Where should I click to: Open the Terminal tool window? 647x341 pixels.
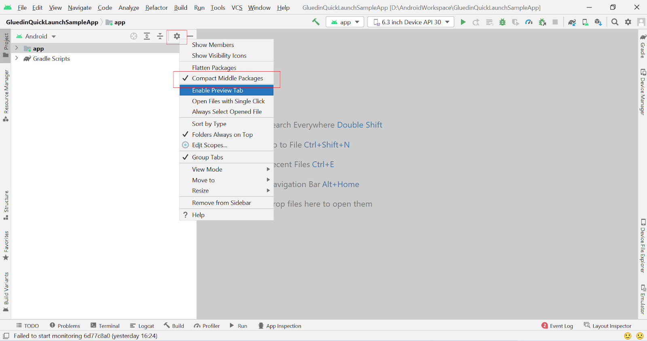pyautogui.click(x=105, y=326)
